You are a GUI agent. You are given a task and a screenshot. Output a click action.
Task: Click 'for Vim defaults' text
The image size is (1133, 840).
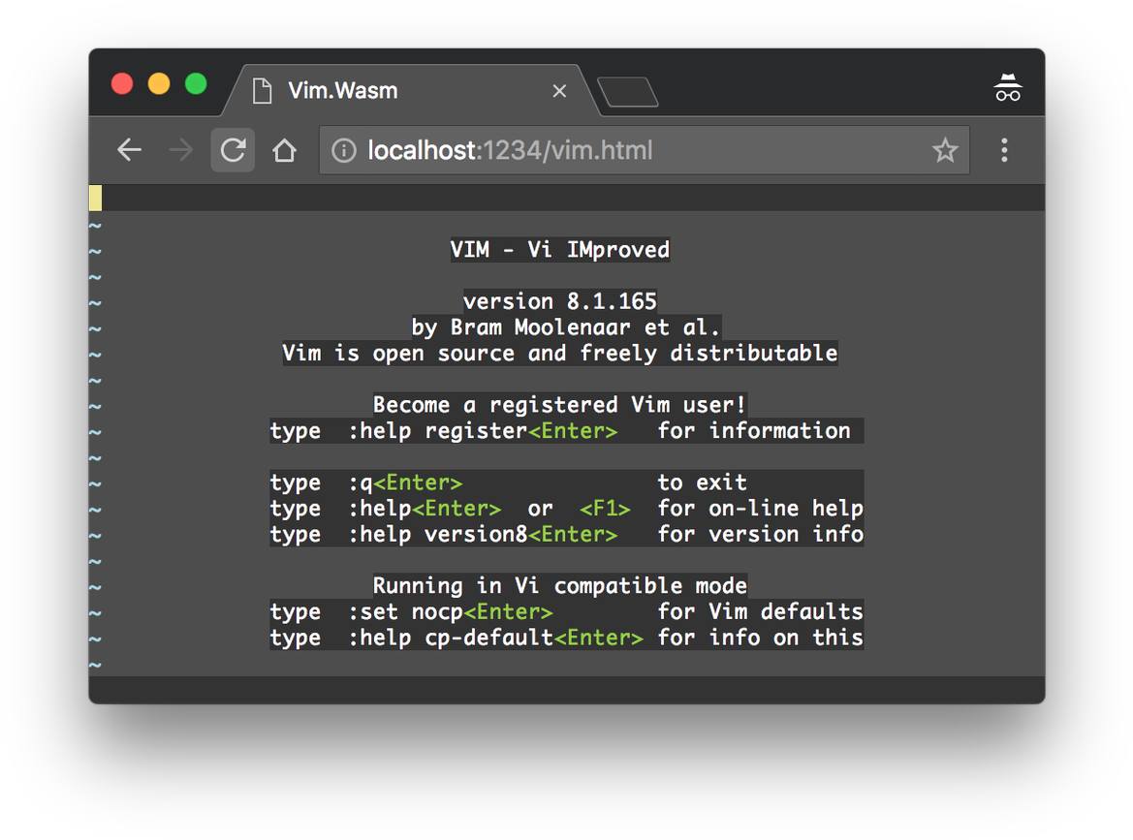760,611
